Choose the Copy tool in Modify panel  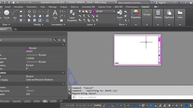click(29, 16)
